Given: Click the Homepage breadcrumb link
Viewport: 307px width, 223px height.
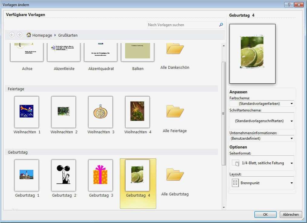Looking at the screenshot, I should pos(42,35).
